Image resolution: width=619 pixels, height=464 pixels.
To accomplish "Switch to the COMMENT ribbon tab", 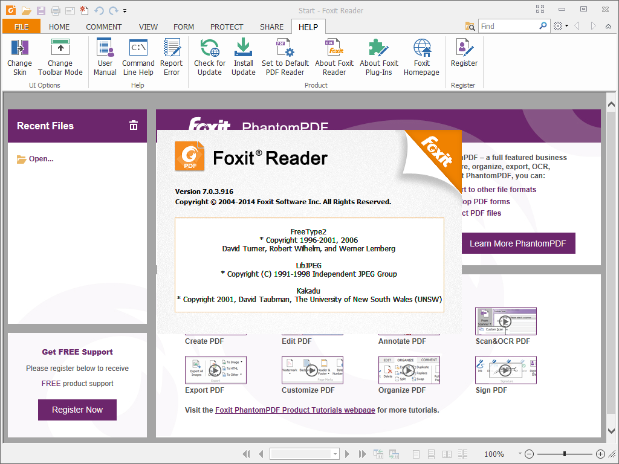I will tap(103, 27).
